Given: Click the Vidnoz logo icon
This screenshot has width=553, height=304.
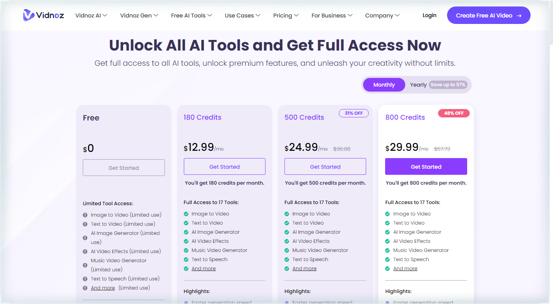Looking at the screenshot, I should (28, 15).
